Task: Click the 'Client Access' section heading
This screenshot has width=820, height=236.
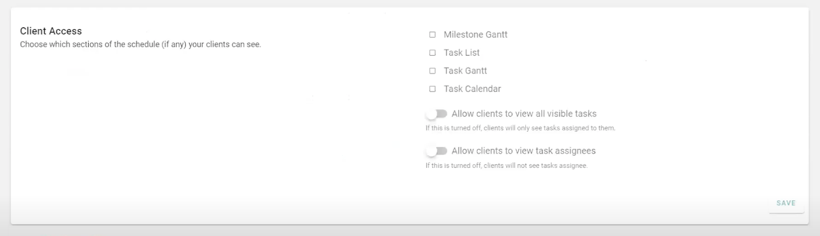Action: point(51,31)
